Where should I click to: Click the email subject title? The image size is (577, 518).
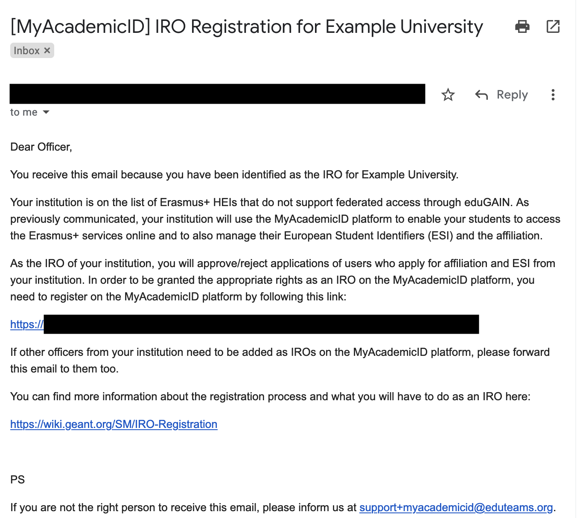click(x=246, y=26)
